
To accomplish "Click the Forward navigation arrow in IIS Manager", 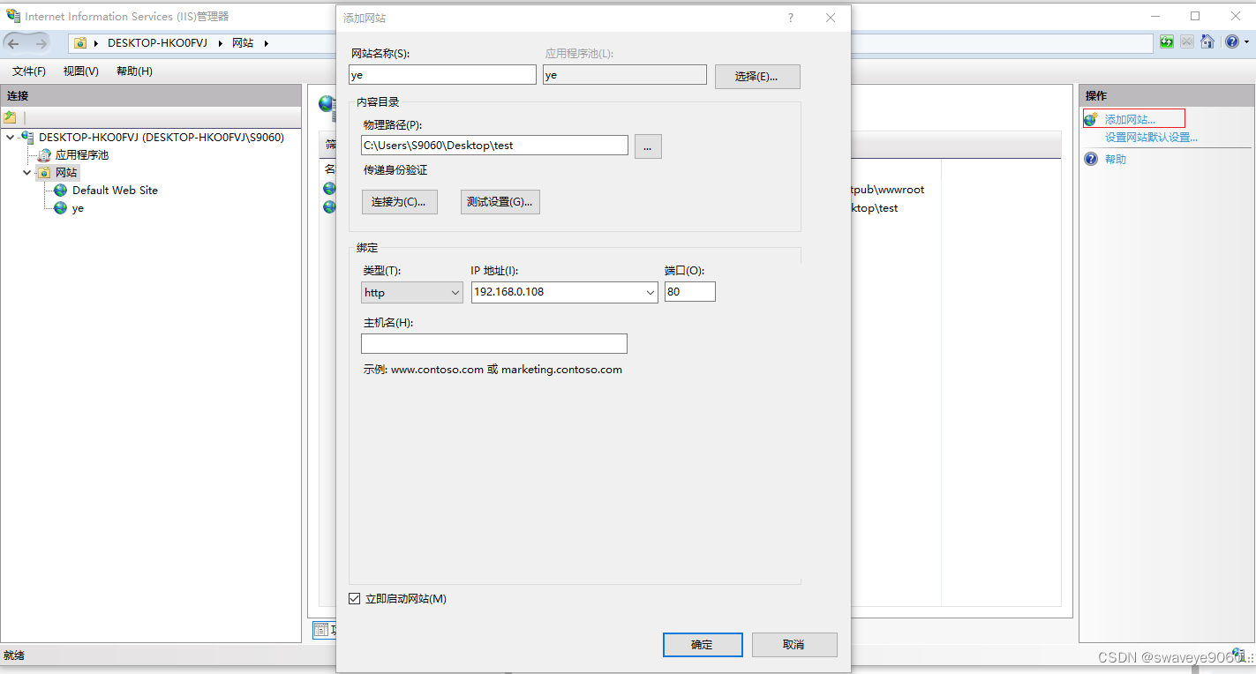I will (41, 42).
